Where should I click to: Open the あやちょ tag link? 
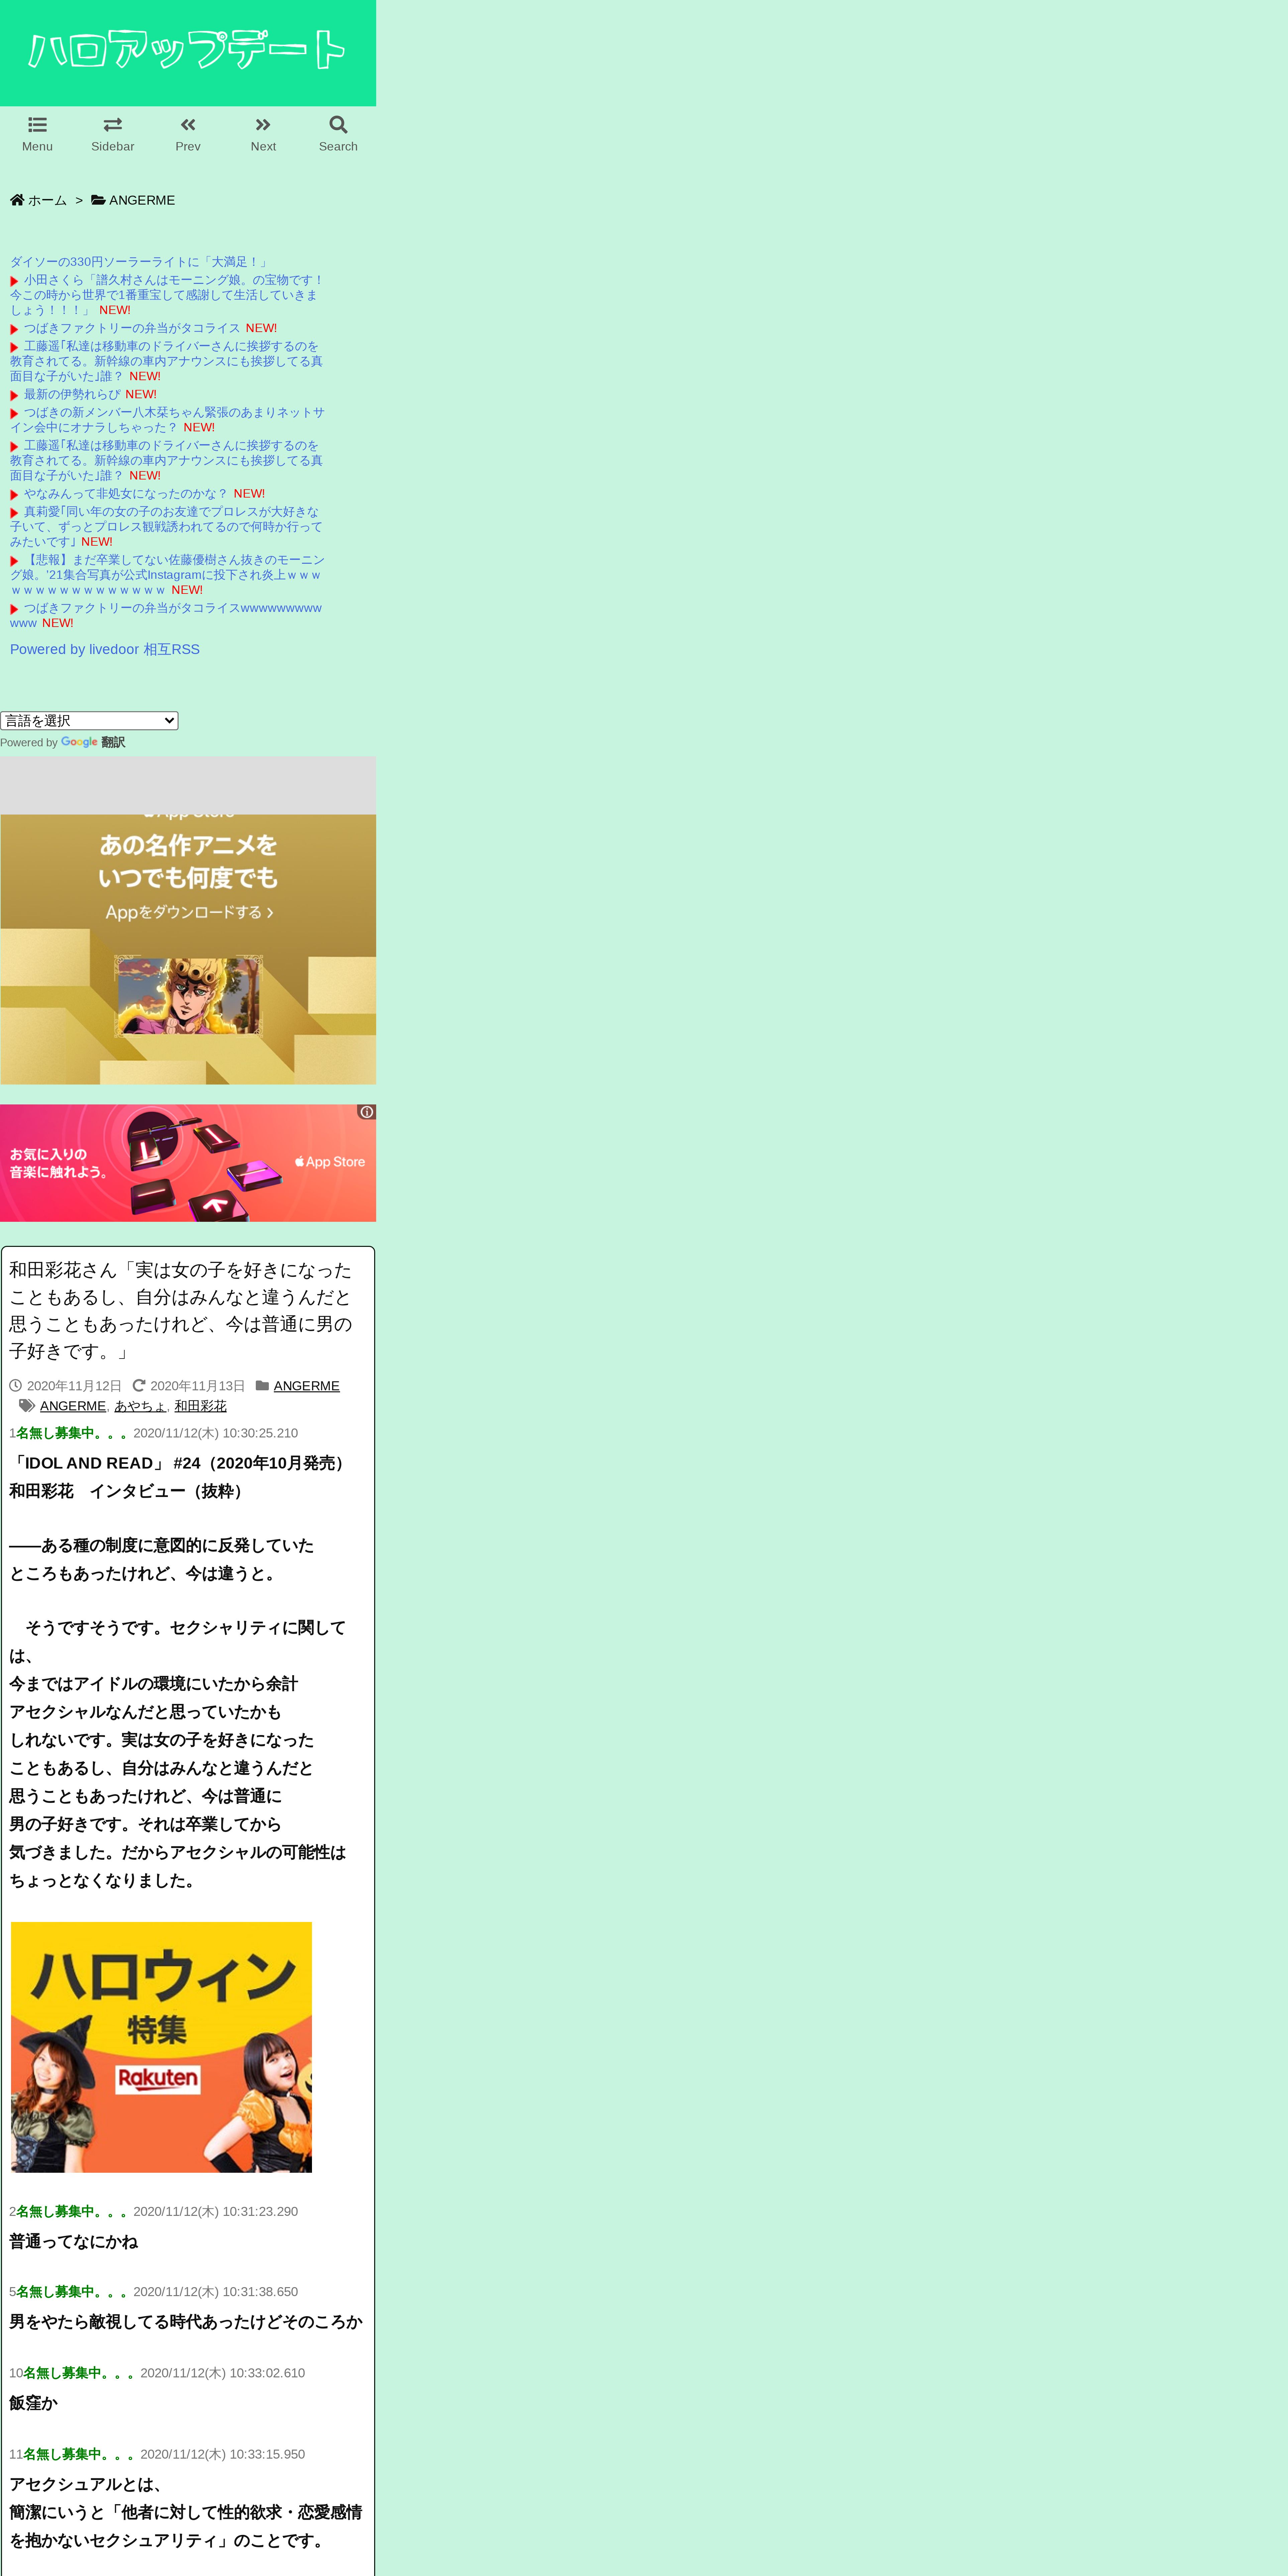pyautogui.click(x=140, y=1406)
